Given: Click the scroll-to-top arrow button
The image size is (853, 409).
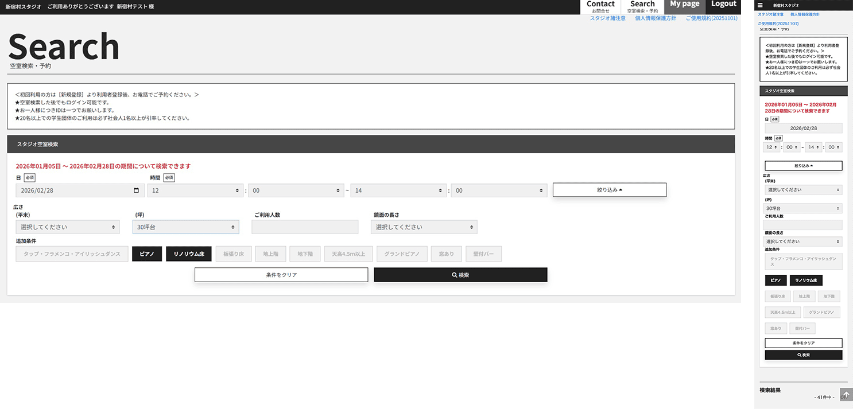Looking at the screenshot, I should pyautogui.click(x=846, y=395).
